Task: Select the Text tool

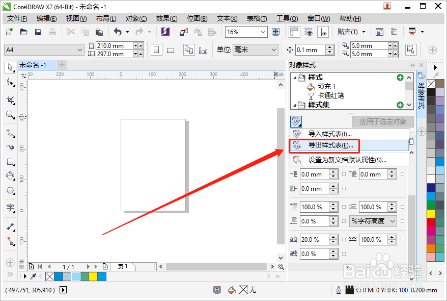Action: (10, 208)
